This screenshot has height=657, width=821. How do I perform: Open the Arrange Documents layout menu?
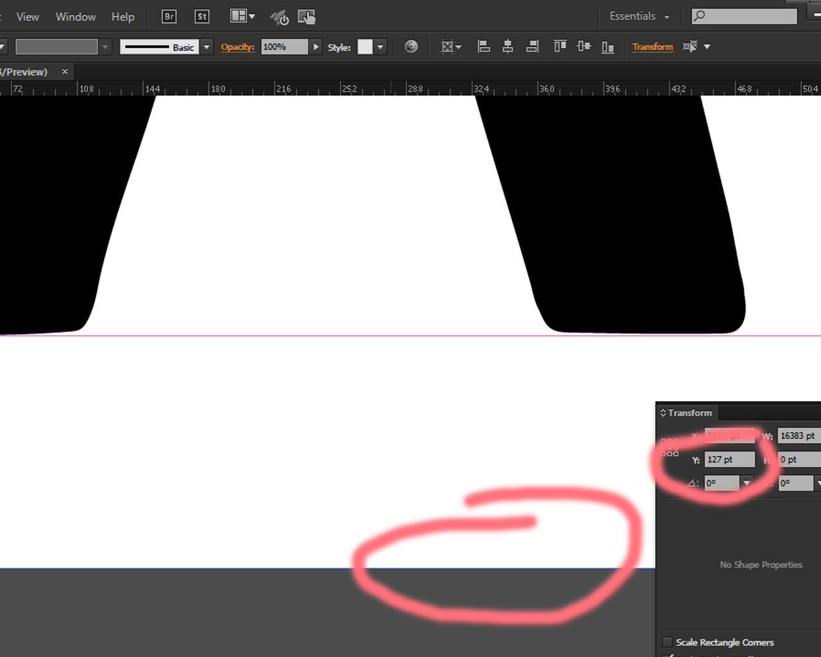[242, 17]
